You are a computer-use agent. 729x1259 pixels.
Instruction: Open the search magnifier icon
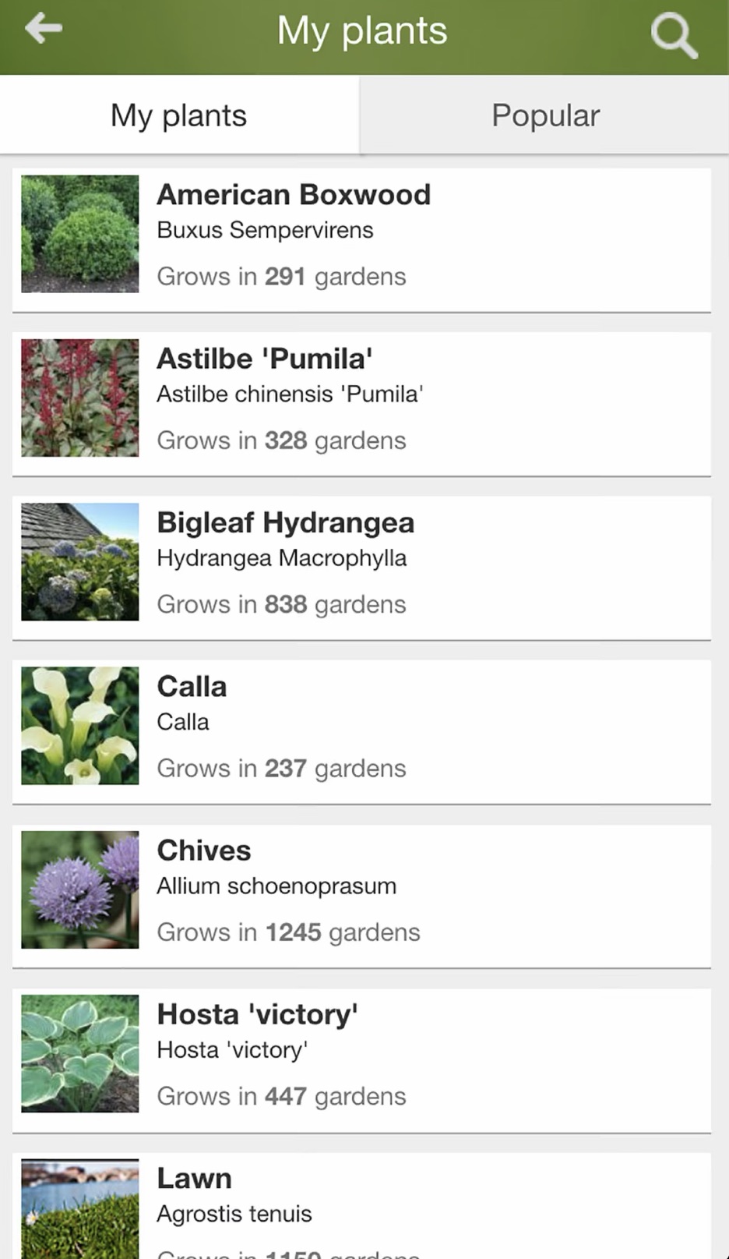click(673, 36)
